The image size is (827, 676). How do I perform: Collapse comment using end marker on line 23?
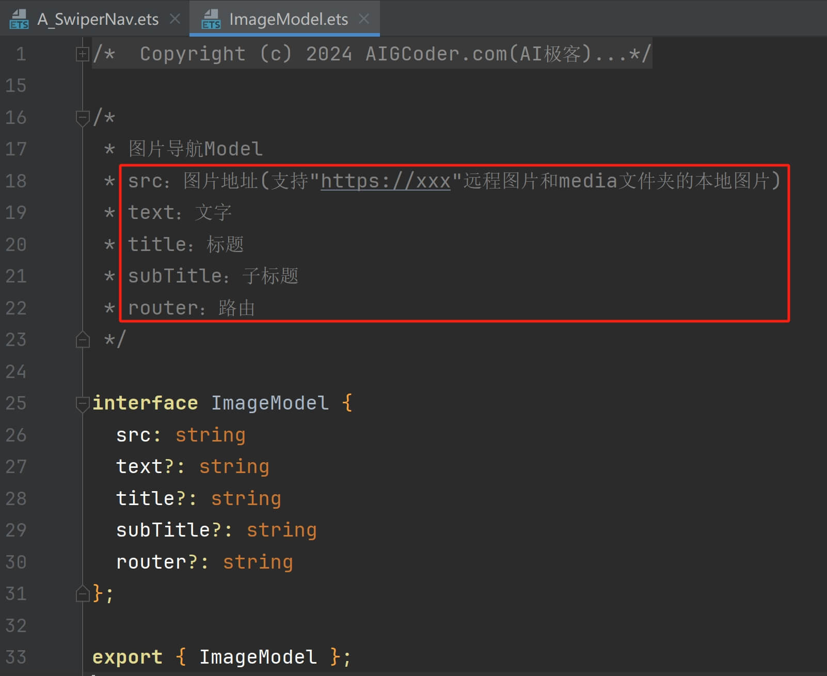83,339
